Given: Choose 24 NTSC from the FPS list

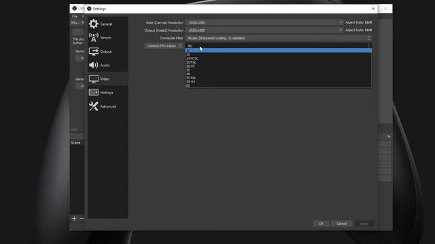Looking at the screenshot, I should [278, 59].
